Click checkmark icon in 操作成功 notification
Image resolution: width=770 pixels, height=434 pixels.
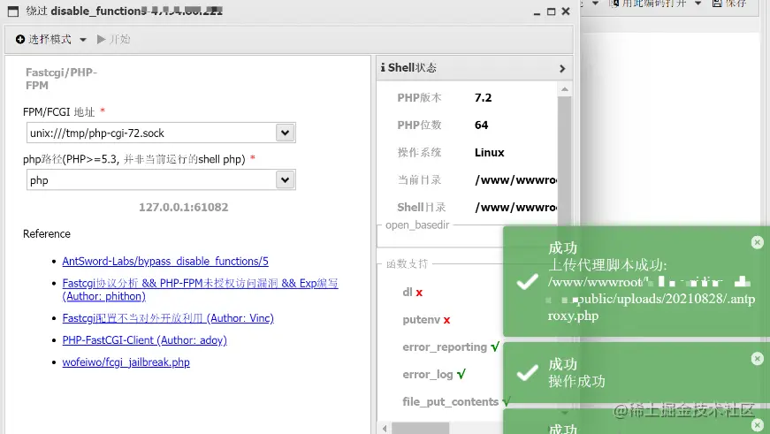point(528,373)
